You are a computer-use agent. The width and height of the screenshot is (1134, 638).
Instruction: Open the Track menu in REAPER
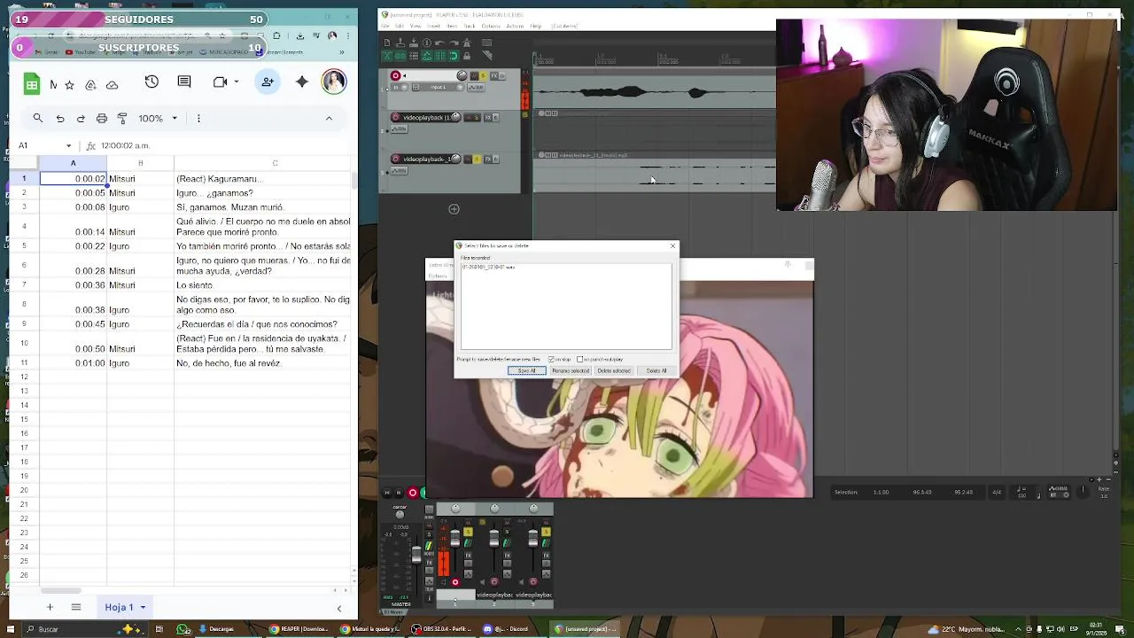pos(470,26)
